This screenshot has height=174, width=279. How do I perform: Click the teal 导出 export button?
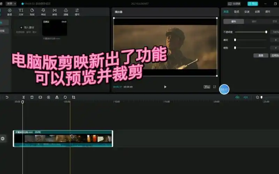point(252,4)
